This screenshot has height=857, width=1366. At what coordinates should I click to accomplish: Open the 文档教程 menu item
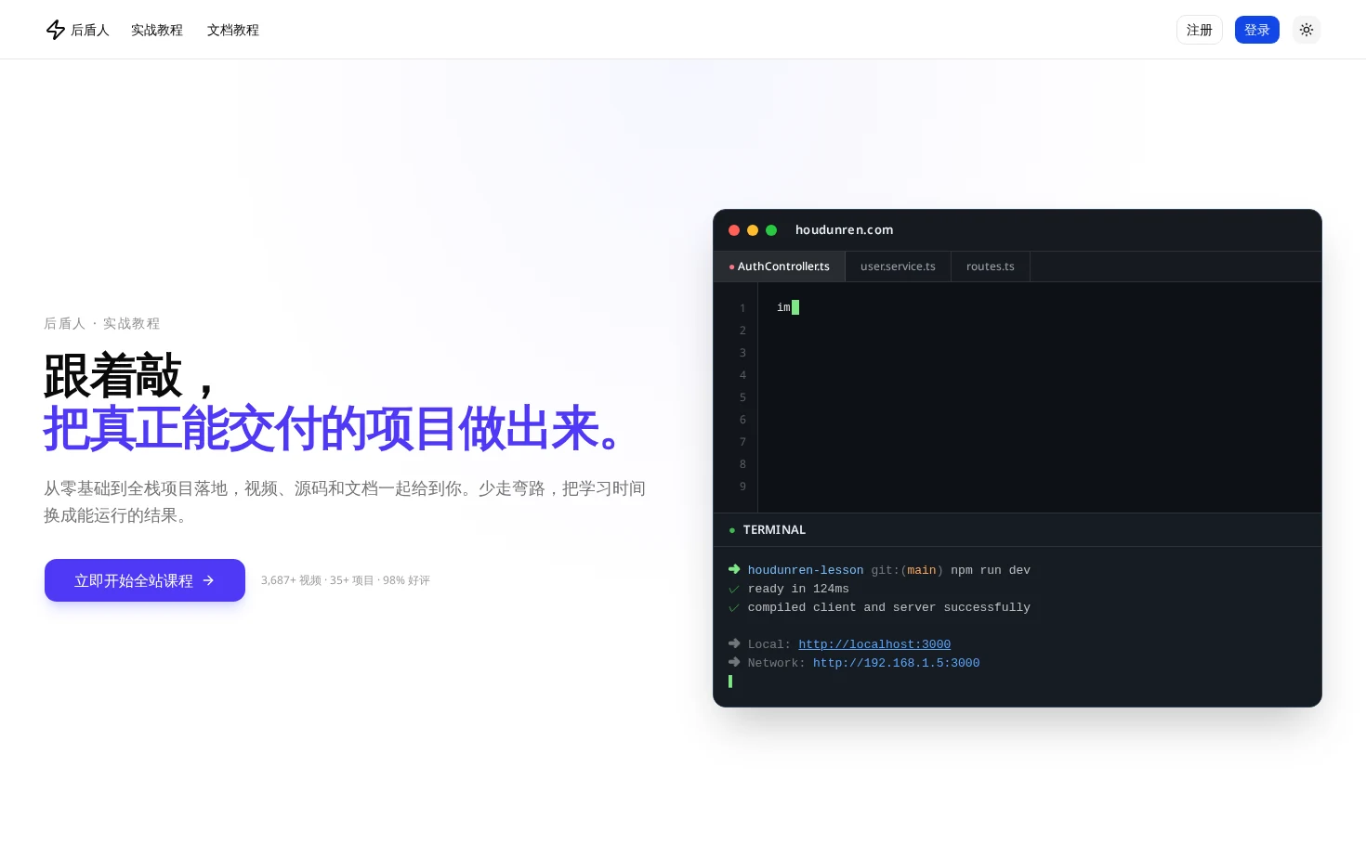[233, 30]
